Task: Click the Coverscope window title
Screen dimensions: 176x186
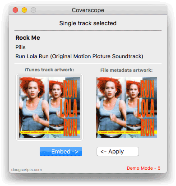Action: [x=88, y=10]
